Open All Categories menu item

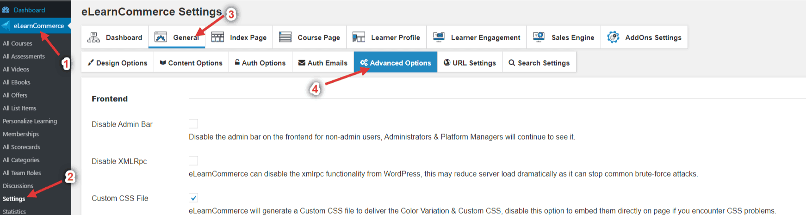coord(21,160)
